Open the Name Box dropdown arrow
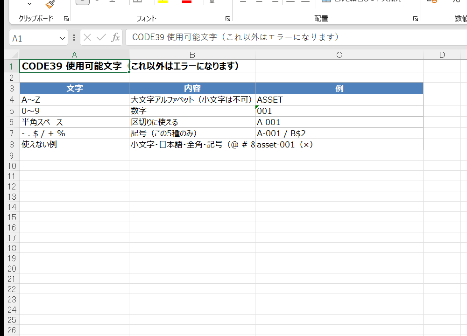Screen dimensions: 467x336 62,38
